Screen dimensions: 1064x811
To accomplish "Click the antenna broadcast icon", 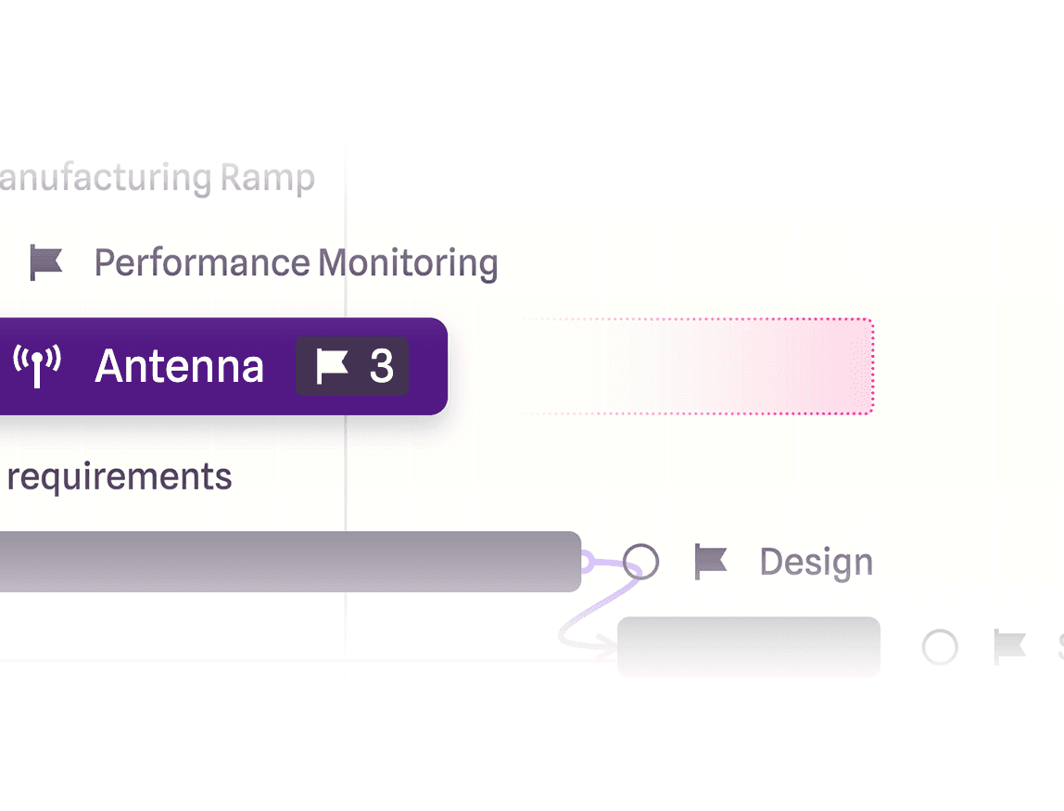I will point(37,366).
